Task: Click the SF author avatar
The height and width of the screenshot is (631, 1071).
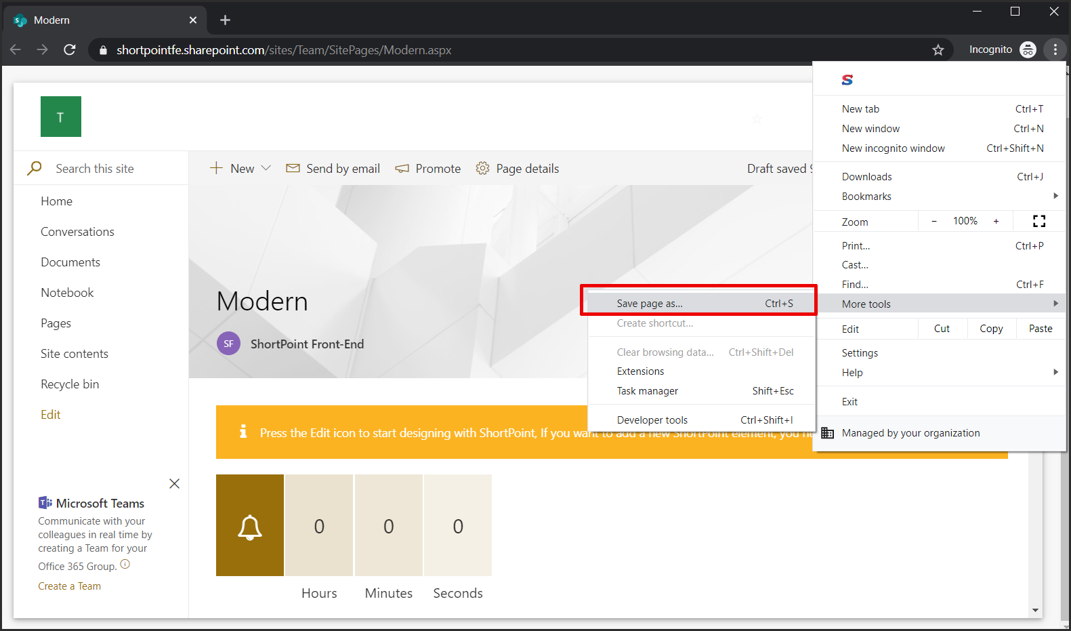Action: click(x=228, y=344)
